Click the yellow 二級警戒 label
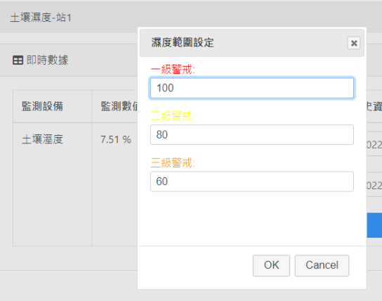 173,116
